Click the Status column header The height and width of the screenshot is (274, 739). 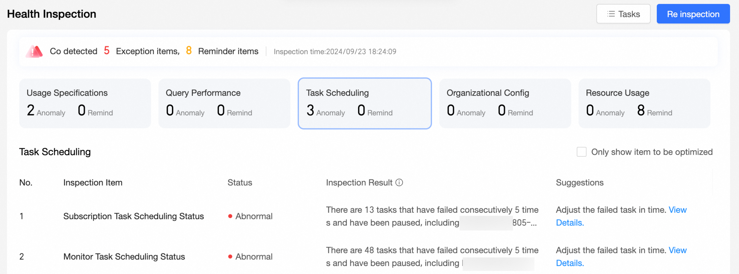tap(239, 182)
